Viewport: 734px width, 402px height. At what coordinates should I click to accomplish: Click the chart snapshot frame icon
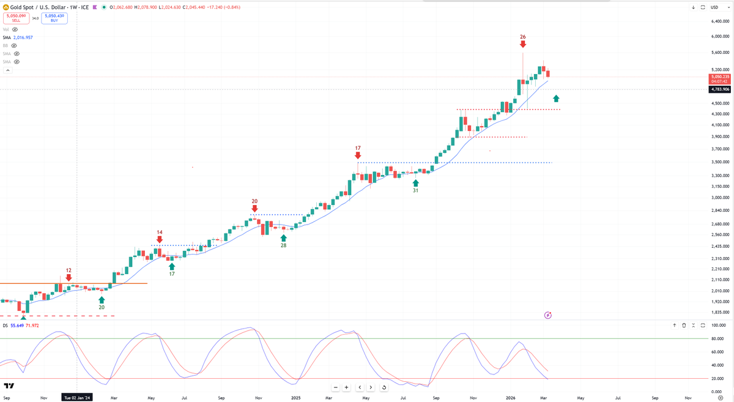[x=703, y=7]
